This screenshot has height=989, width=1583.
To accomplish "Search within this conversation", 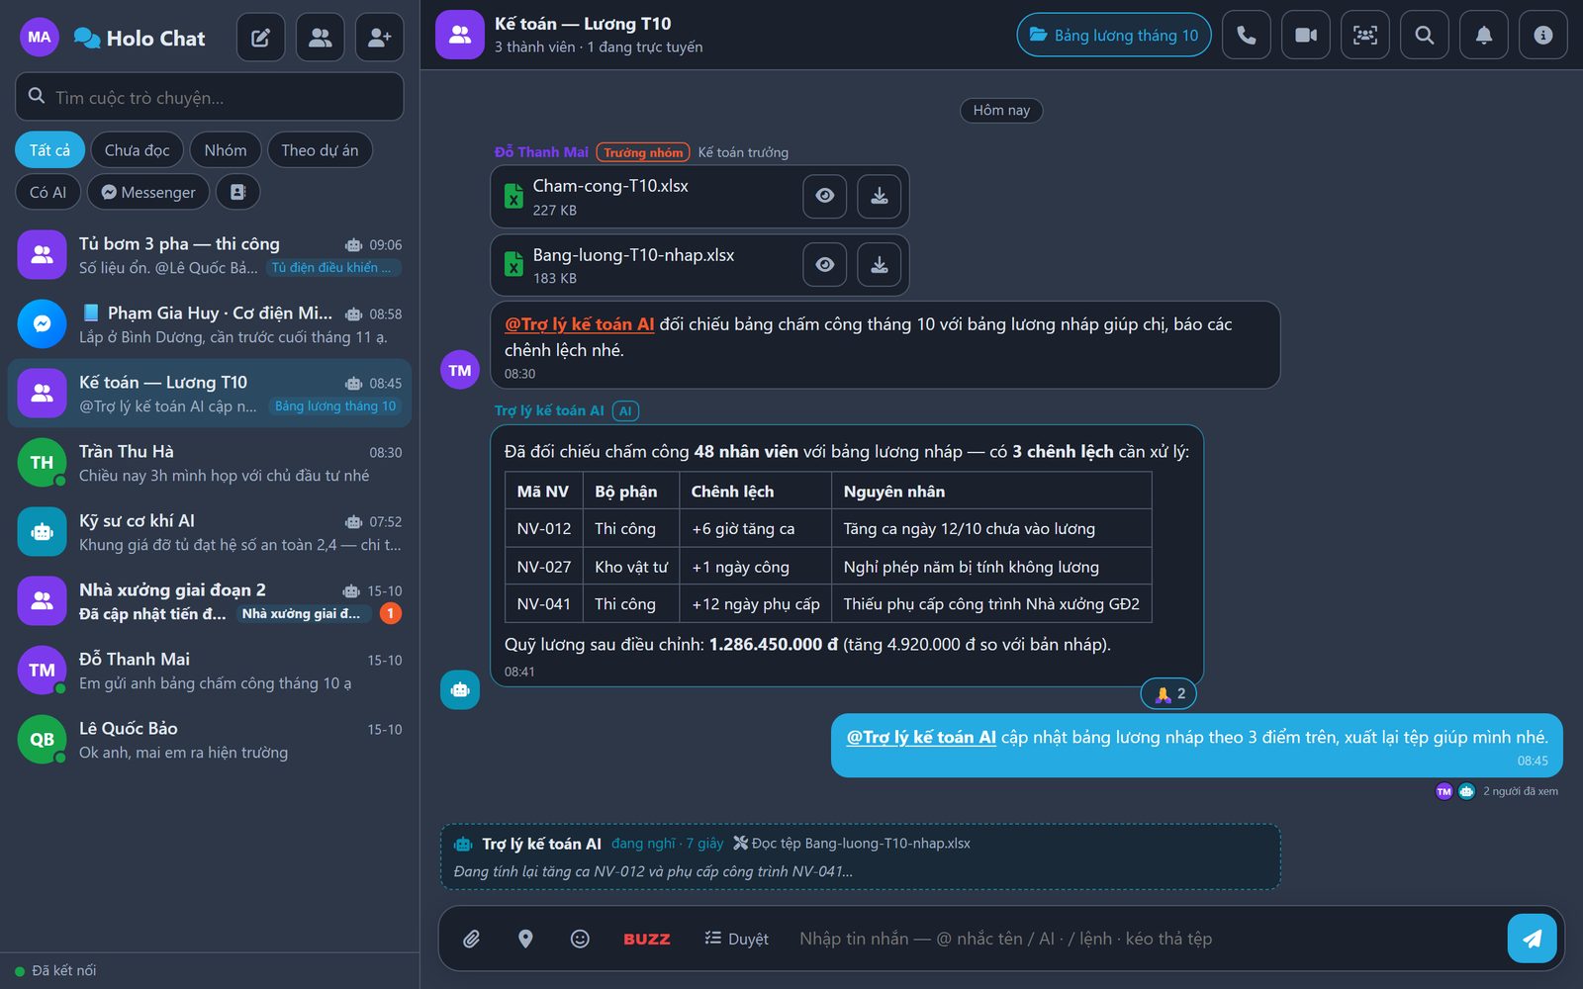I will tap(1425, 36).
